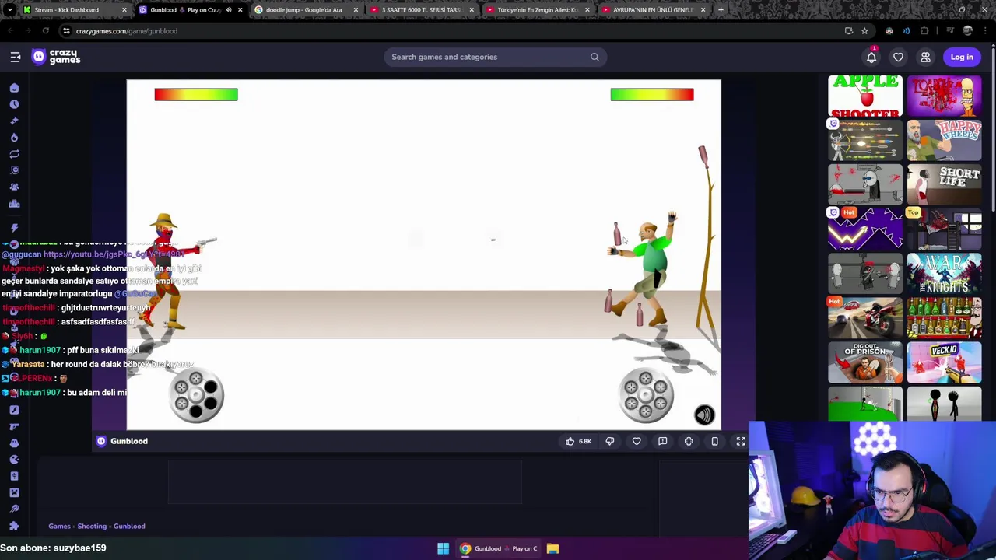Select the search magnifier icon
Screen dimensions: 996x560
tap(594, 57)
